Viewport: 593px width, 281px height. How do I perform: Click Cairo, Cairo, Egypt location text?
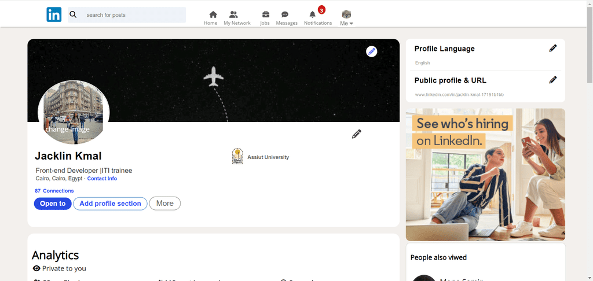click(x=58, y=179)
